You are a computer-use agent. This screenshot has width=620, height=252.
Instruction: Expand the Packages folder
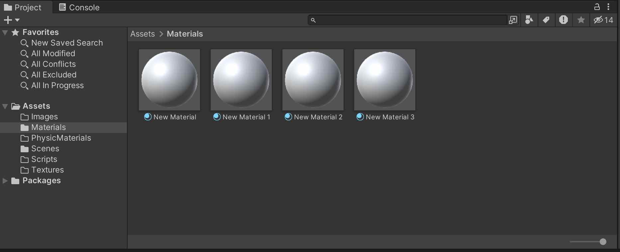click(x=5, y=181)
